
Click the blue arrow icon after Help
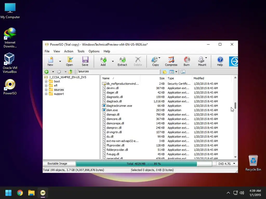(x=234, y=61)
